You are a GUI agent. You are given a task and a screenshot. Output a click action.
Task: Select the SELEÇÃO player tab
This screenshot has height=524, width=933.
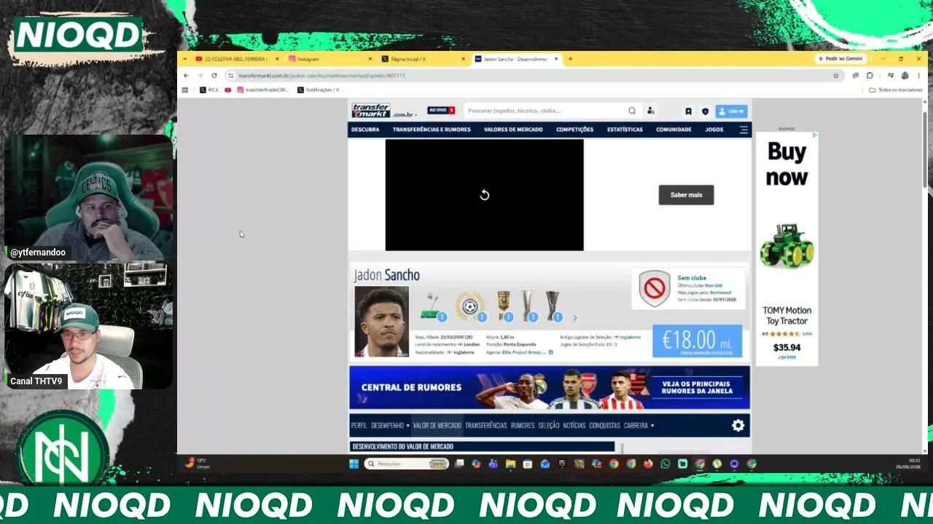pyautogui.click(x=549, y=426)
